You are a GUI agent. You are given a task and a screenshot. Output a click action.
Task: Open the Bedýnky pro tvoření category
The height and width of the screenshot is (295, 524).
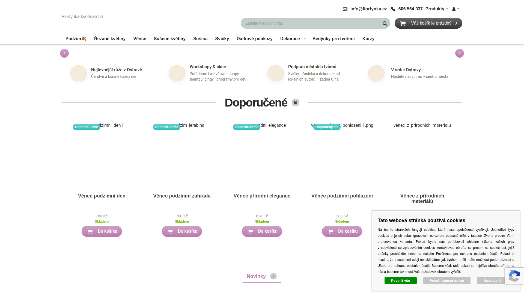(x=334, y=39)
